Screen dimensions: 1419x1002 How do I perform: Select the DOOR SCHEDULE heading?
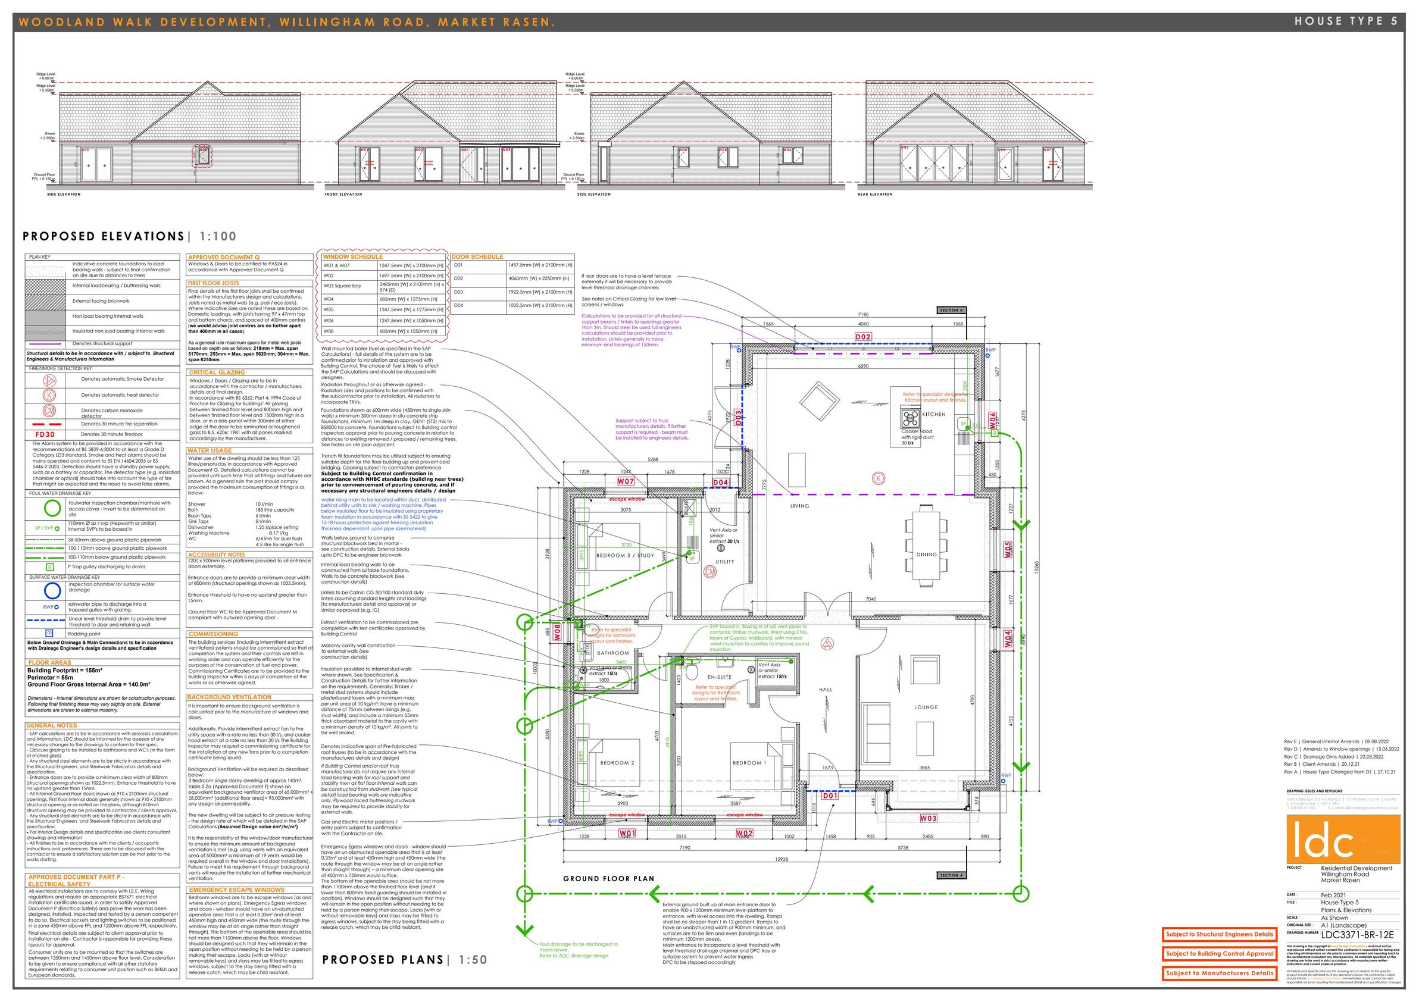(x=477, y=256)
